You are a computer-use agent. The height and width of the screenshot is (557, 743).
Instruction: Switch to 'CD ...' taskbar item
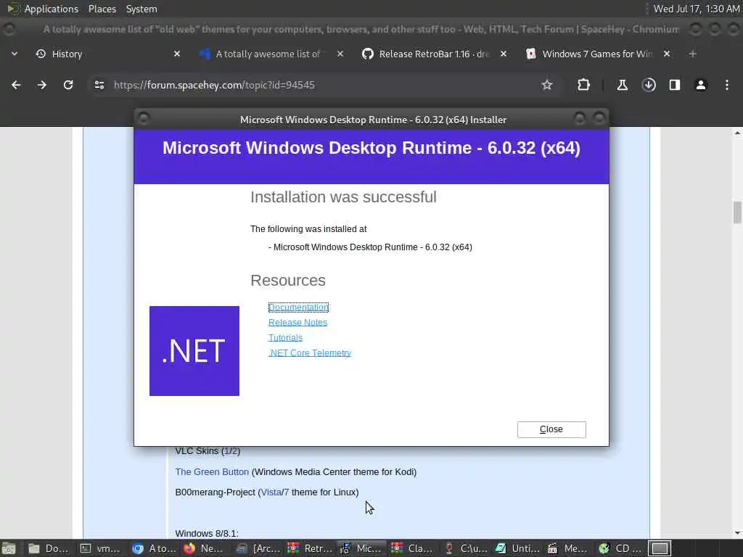[x=620, y=548]
